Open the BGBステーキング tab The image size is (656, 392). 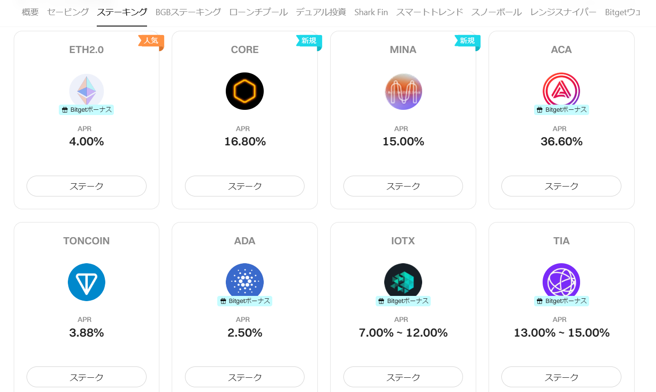click(x=187, y=12)
